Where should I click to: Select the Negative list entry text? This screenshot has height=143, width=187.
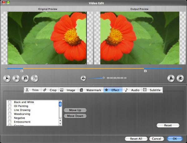(19, 118)
